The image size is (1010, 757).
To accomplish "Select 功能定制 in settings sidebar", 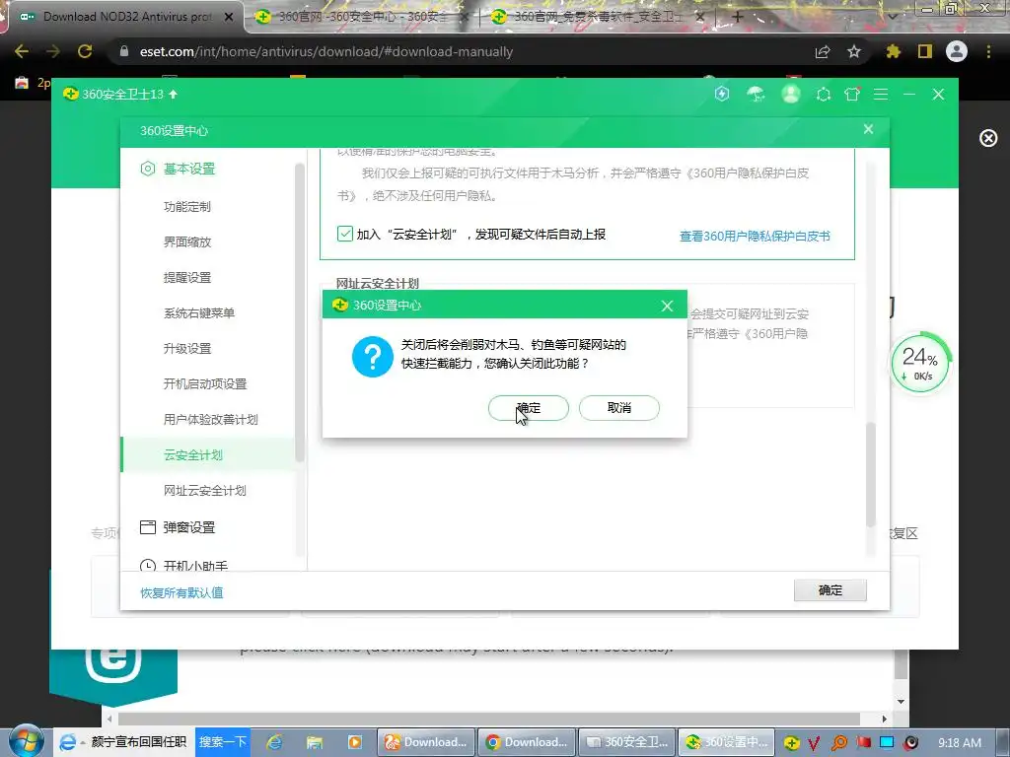I will pos(186,207).
